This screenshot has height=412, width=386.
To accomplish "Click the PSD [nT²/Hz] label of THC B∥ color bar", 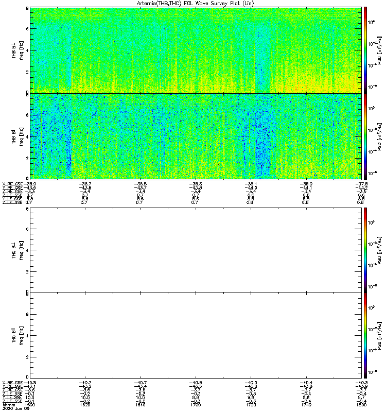I will pos(380,336).
